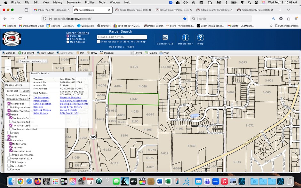Collapse the Boundaries layer group
The width and height of the screenshot is (301, 188).
(7, 140)
